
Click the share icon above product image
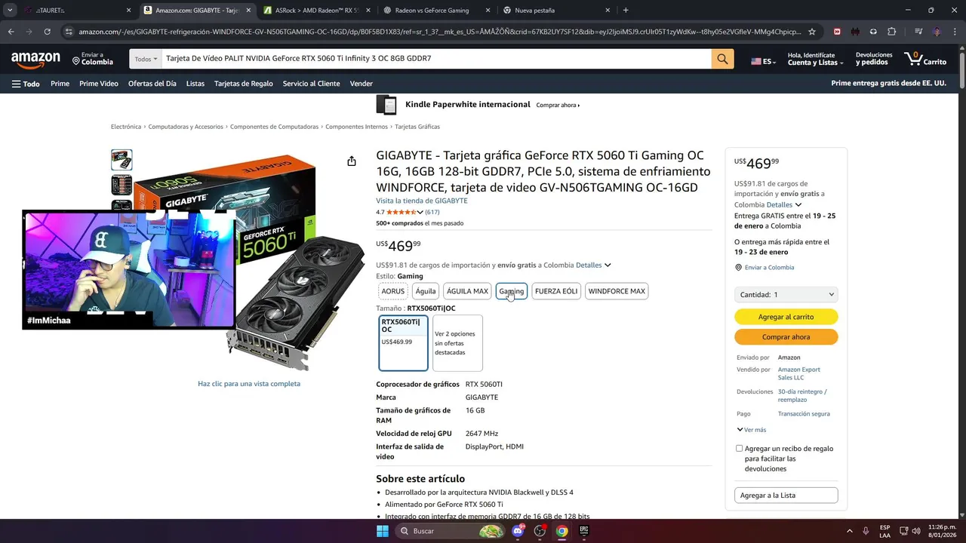(x=352, y=161)
